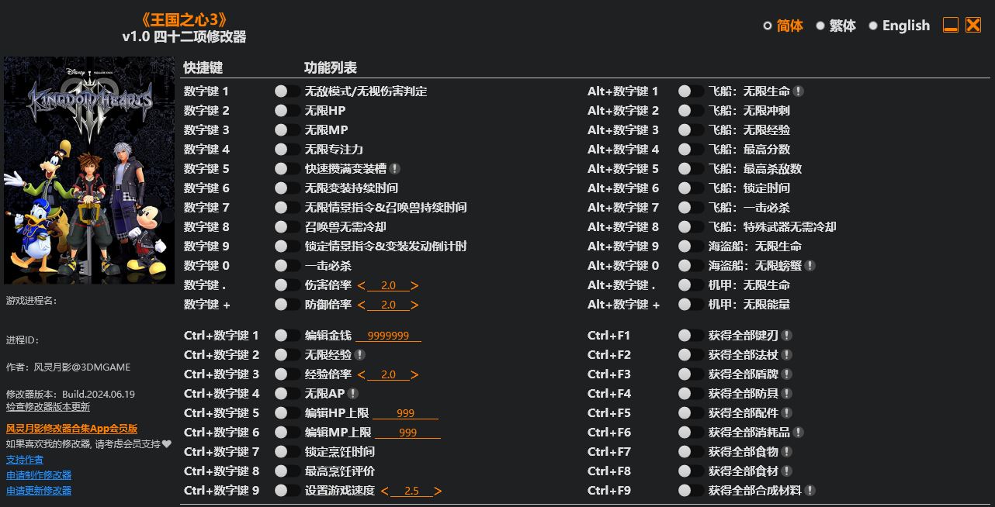Click 编辑MP上限 value field

click(407, 433)
